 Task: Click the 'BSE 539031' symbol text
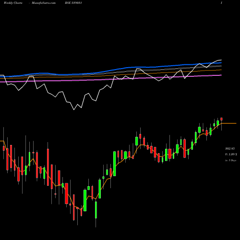[x=73, y=3]
